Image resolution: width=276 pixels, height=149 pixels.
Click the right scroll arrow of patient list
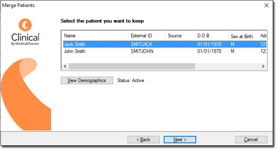pos(263,66)
